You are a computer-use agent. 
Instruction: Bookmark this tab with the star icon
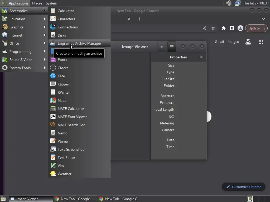[213, 28]
